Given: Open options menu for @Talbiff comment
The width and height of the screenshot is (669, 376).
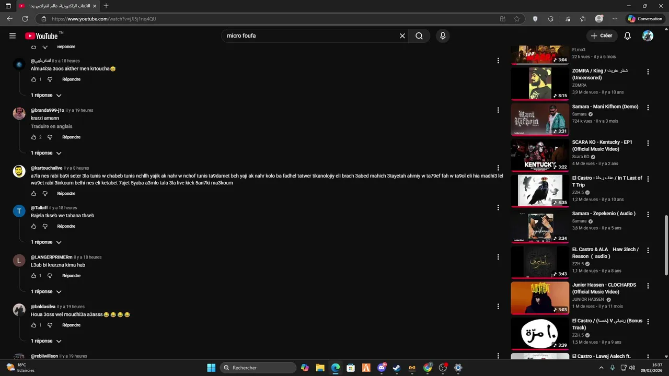Looking at the screenshot, I should pyautogui.click(x=498, y=208).
